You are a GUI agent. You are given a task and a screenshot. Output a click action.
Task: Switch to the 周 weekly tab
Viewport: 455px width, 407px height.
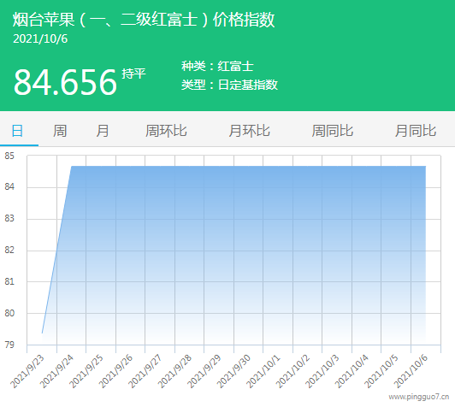pos(60,131)
